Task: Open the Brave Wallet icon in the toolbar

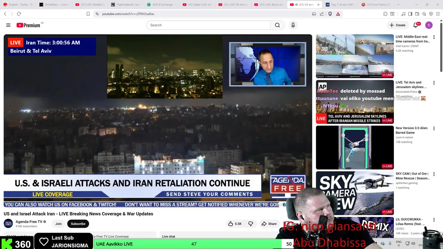Action: (417, 14)
